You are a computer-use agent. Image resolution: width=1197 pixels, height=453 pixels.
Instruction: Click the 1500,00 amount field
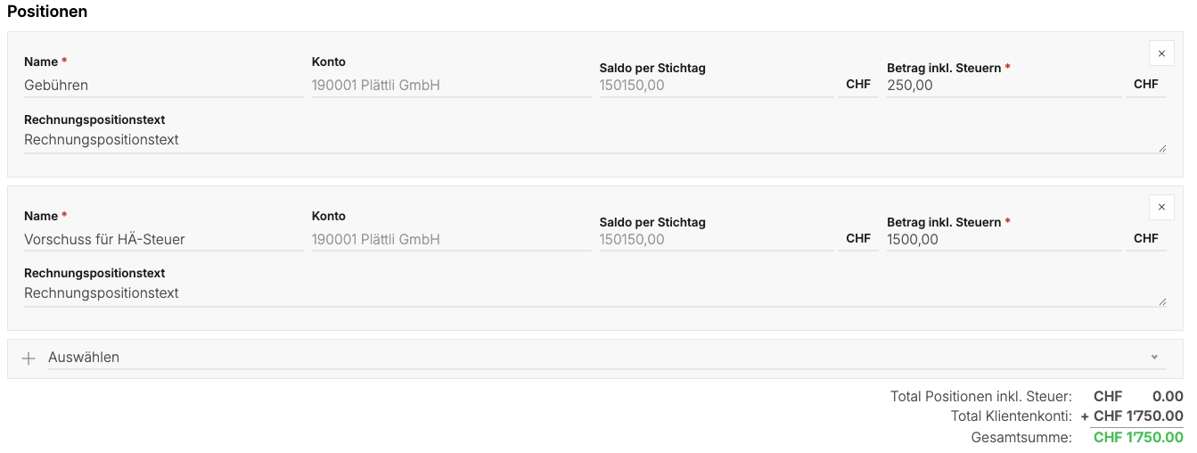1004,239
